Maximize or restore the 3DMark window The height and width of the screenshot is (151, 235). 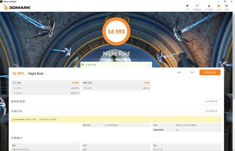click(x=225, y=1)
